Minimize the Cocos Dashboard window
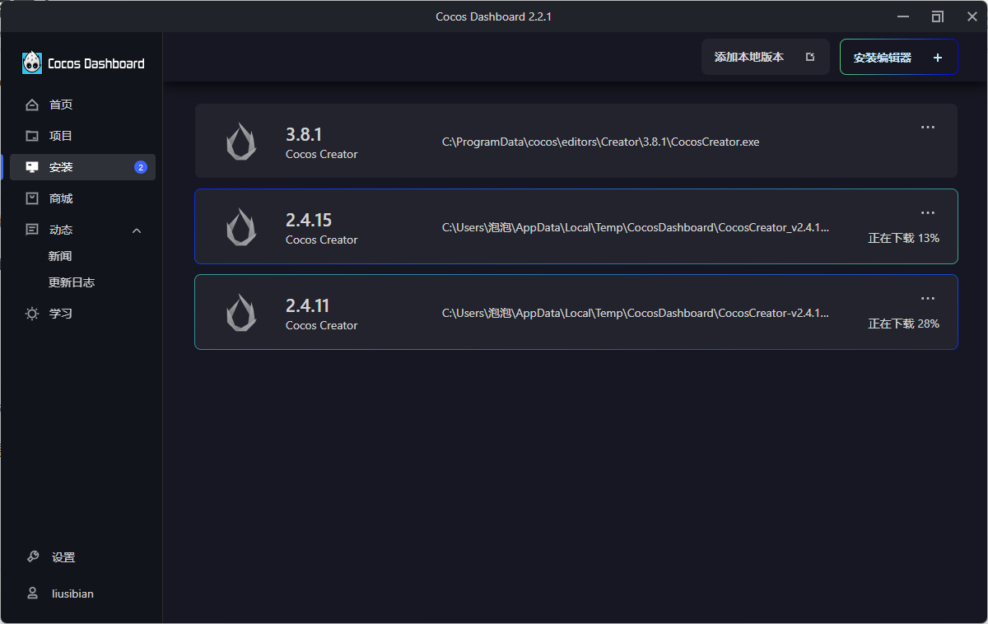This screenshot has width=988, height=624. [902, 16]
